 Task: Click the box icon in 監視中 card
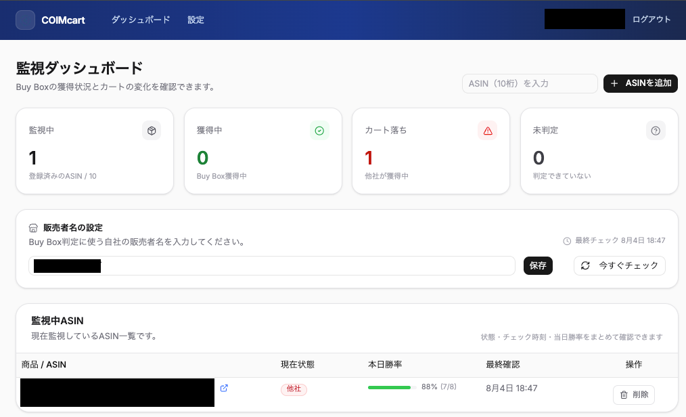[152, 131]
